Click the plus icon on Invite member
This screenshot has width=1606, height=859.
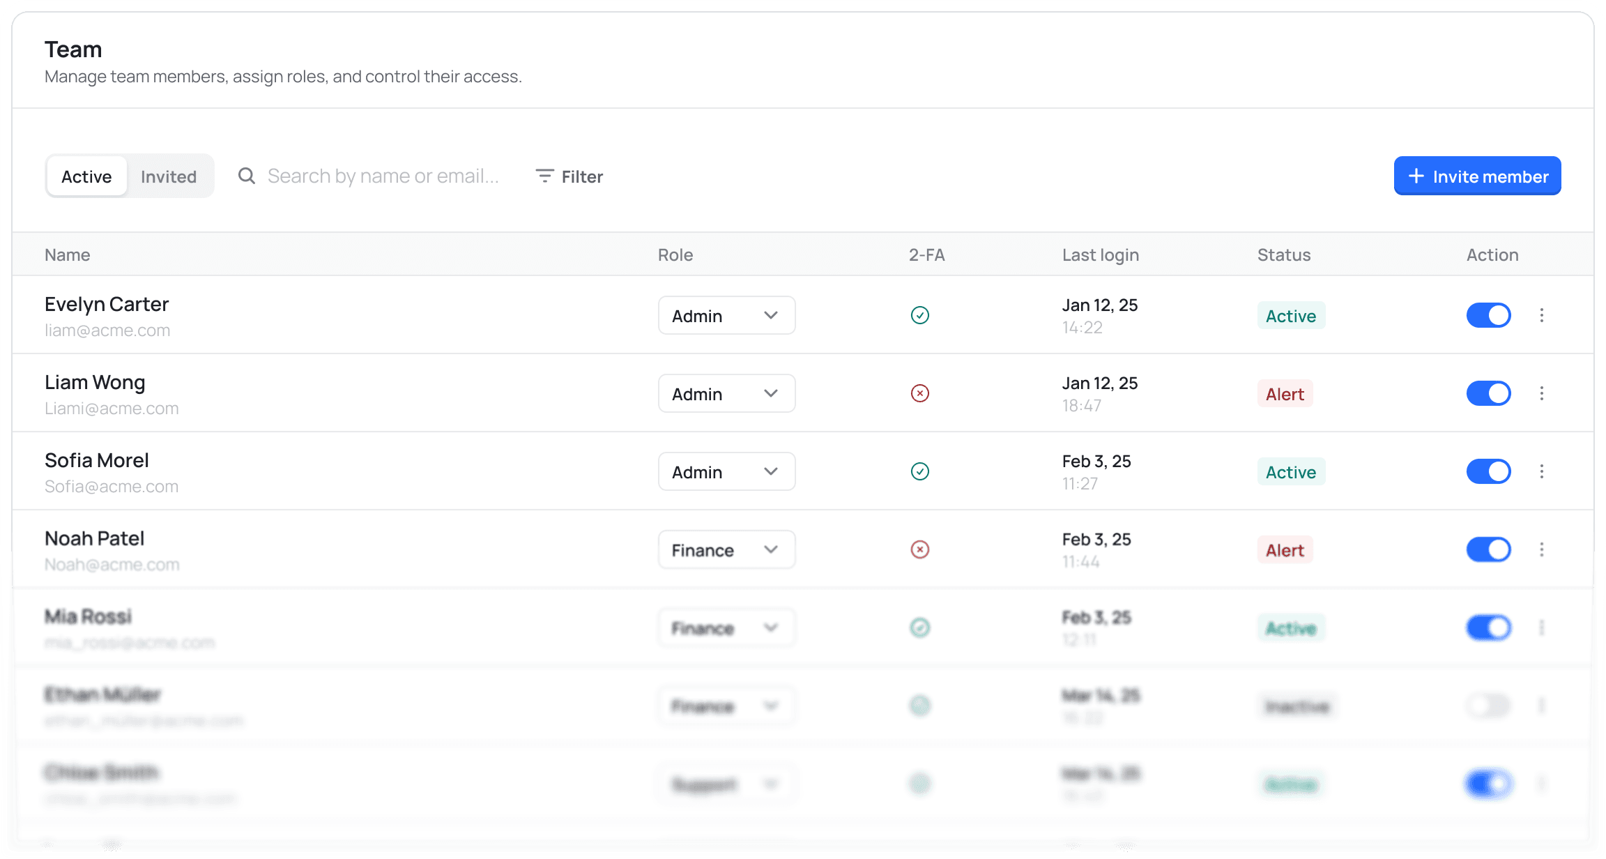pyautogui.click(x=1416, y=176)
